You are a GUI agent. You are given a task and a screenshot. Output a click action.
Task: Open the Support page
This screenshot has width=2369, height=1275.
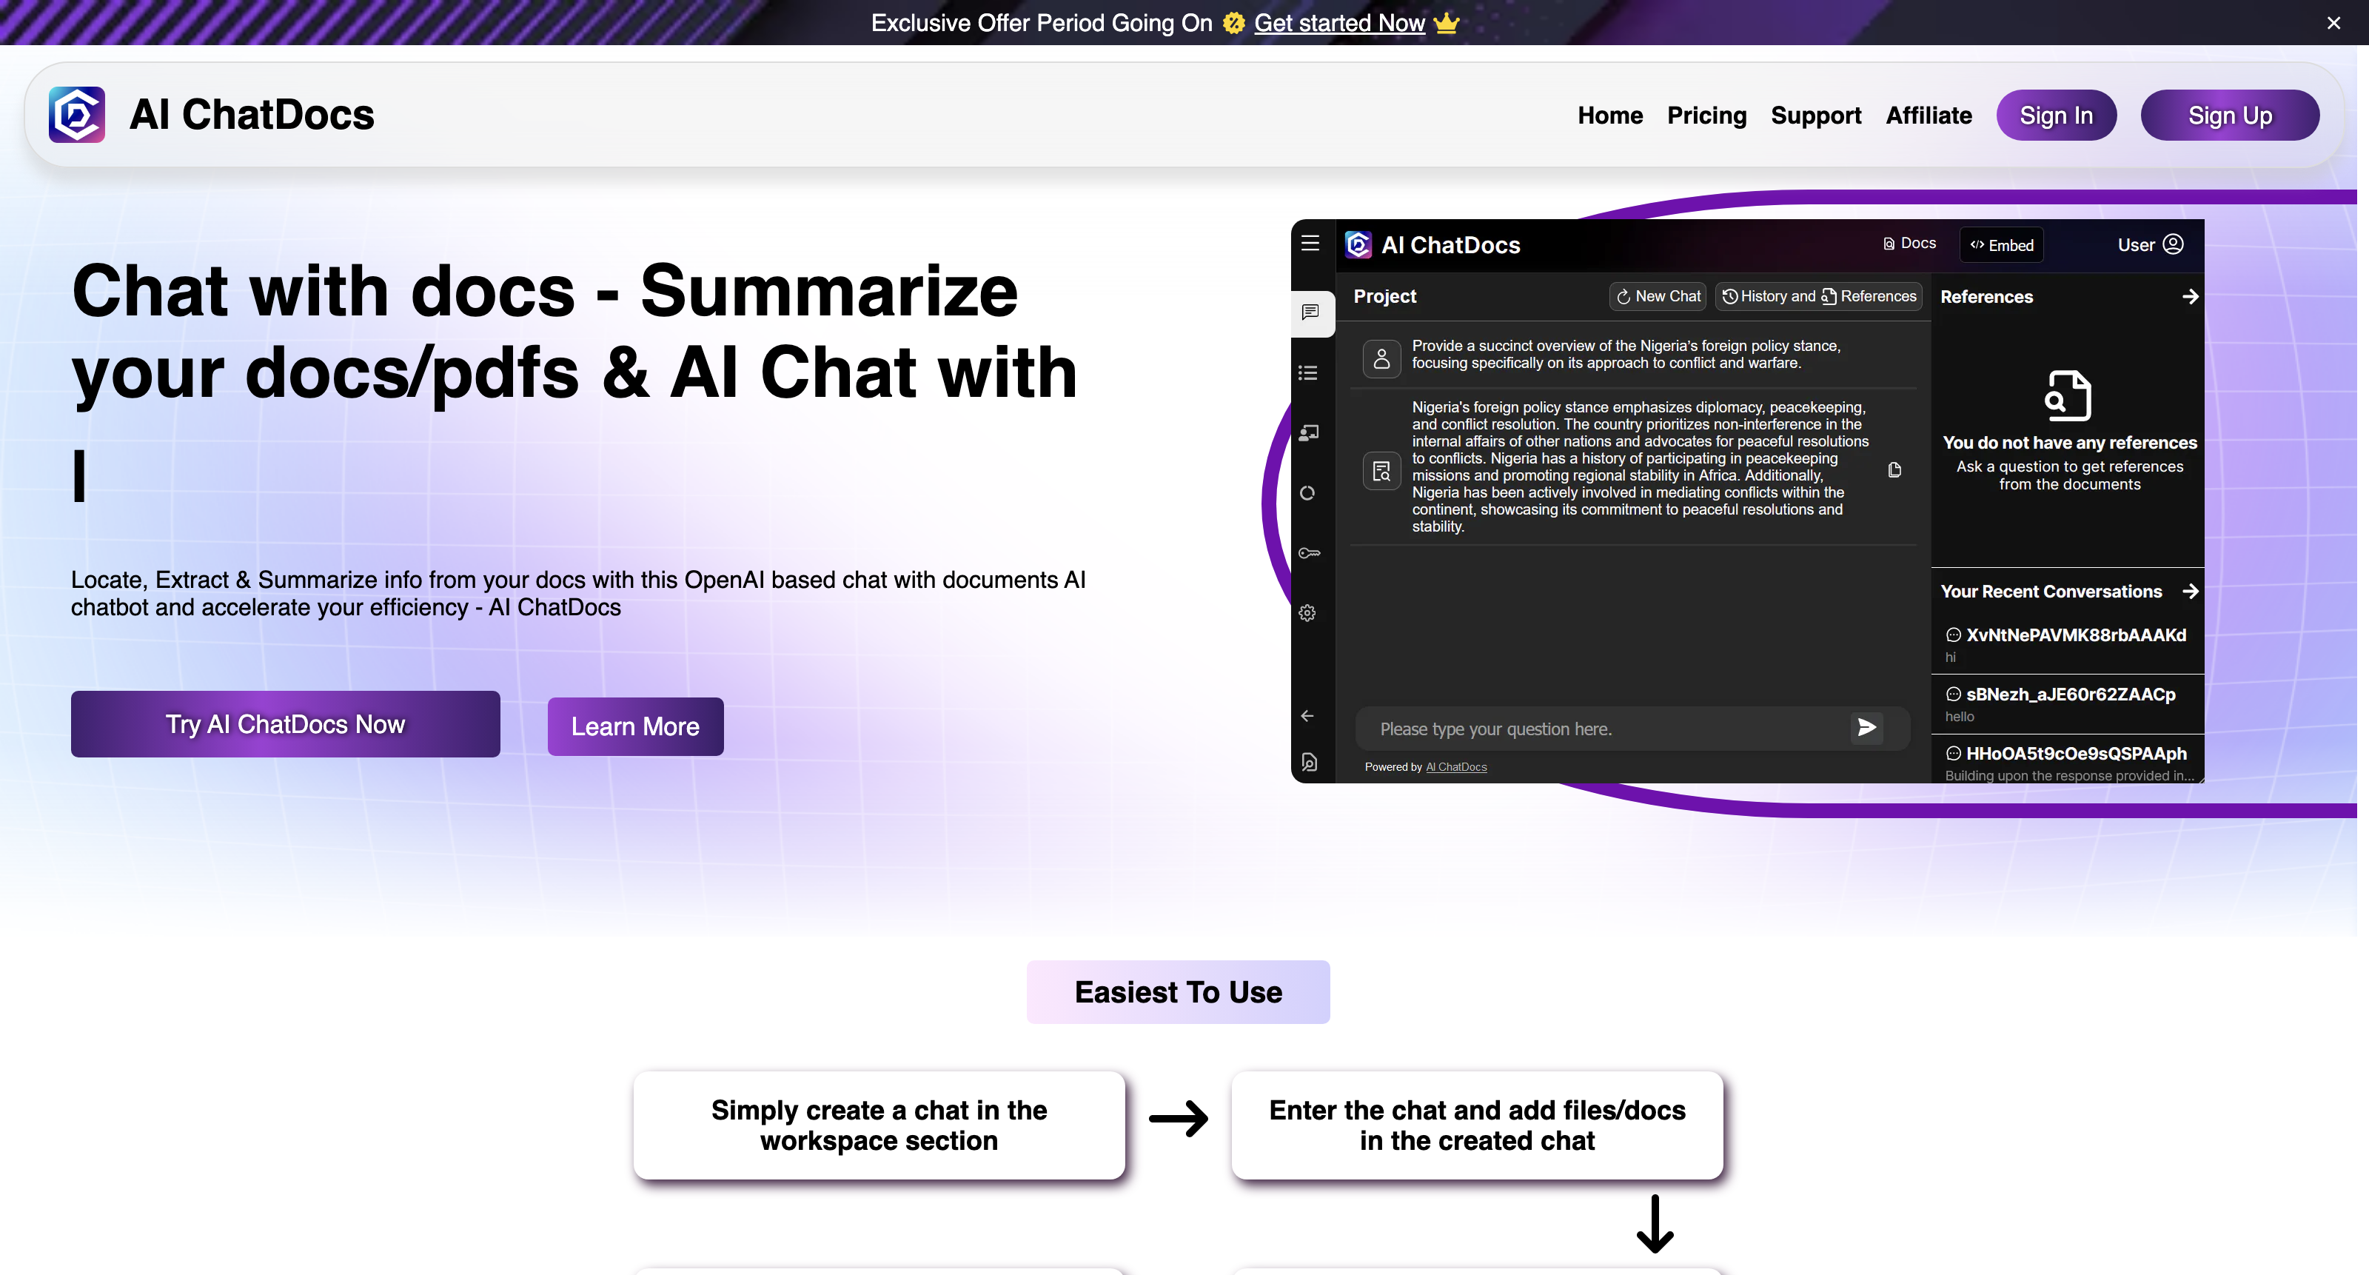pyautogui.click(x=1816, y=116)
